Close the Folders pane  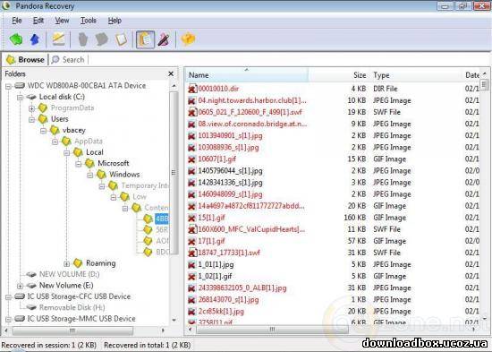point(171,73)
